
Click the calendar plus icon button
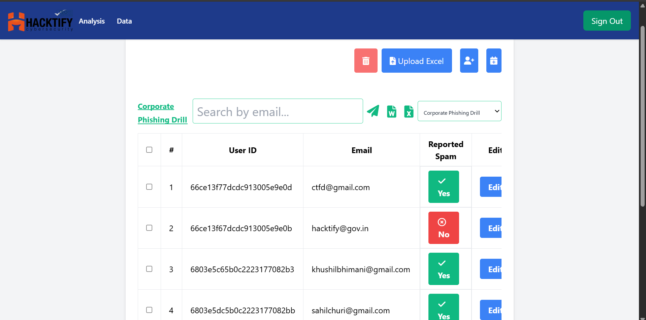tap(494, 61)
